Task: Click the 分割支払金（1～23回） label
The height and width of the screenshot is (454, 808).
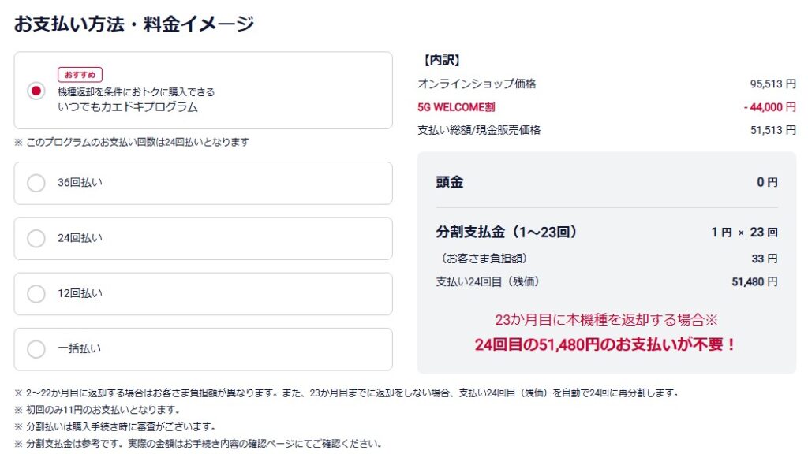Action: coord(507,232)
